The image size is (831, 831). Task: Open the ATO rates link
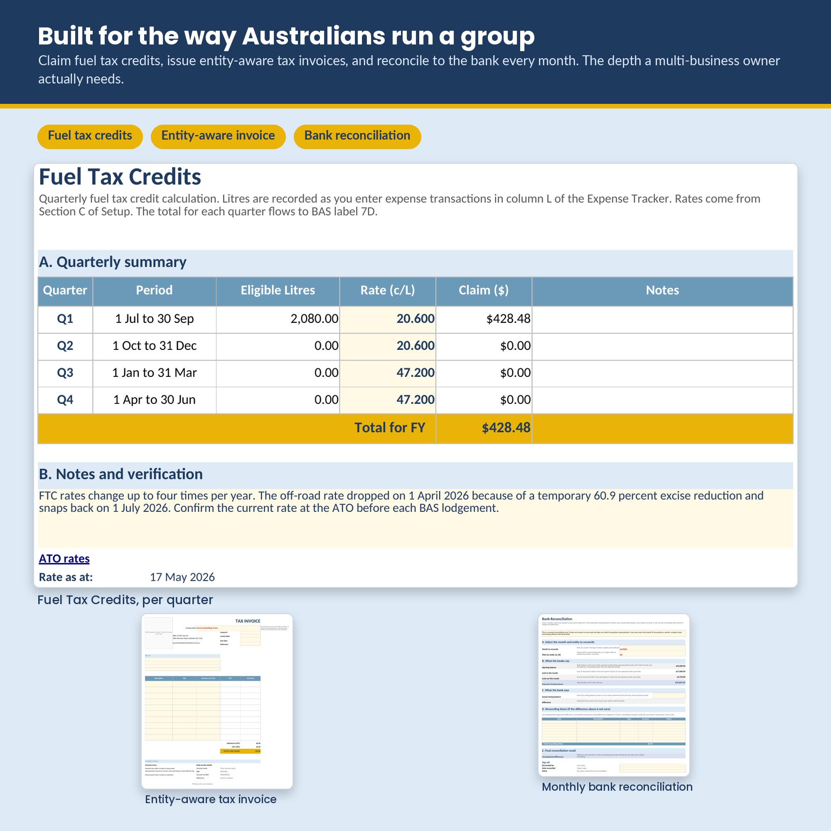(x=64, y=558)
